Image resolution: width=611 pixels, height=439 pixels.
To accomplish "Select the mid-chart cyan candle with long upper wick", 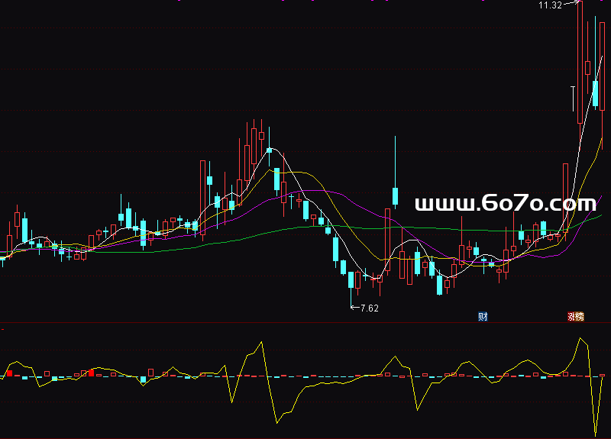I will (395, 195).
